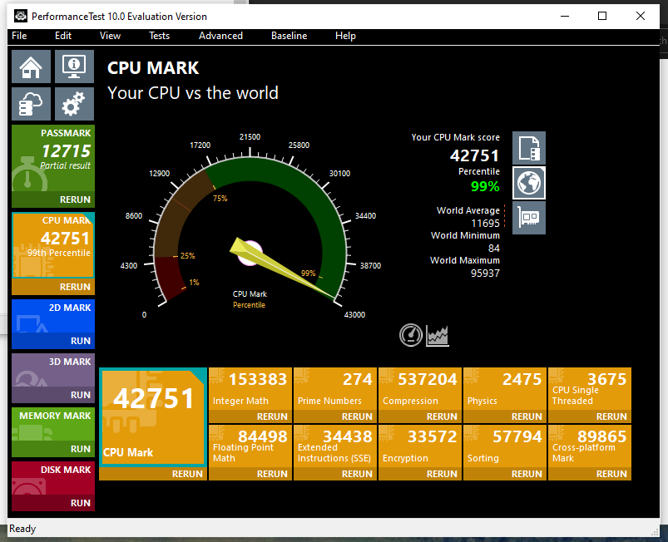The width and height of the screenshot is (668, 542).
Task: Rerun the Sorting test
Action: tap(505, 475)
